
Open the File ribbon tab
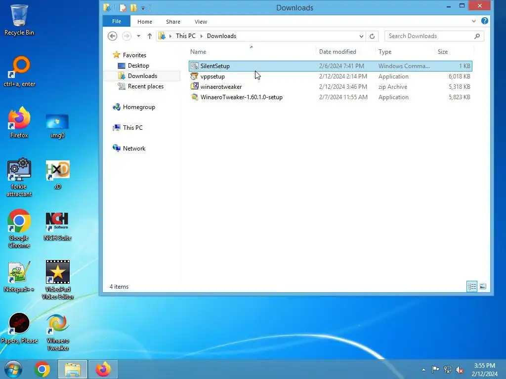point(117,21)
